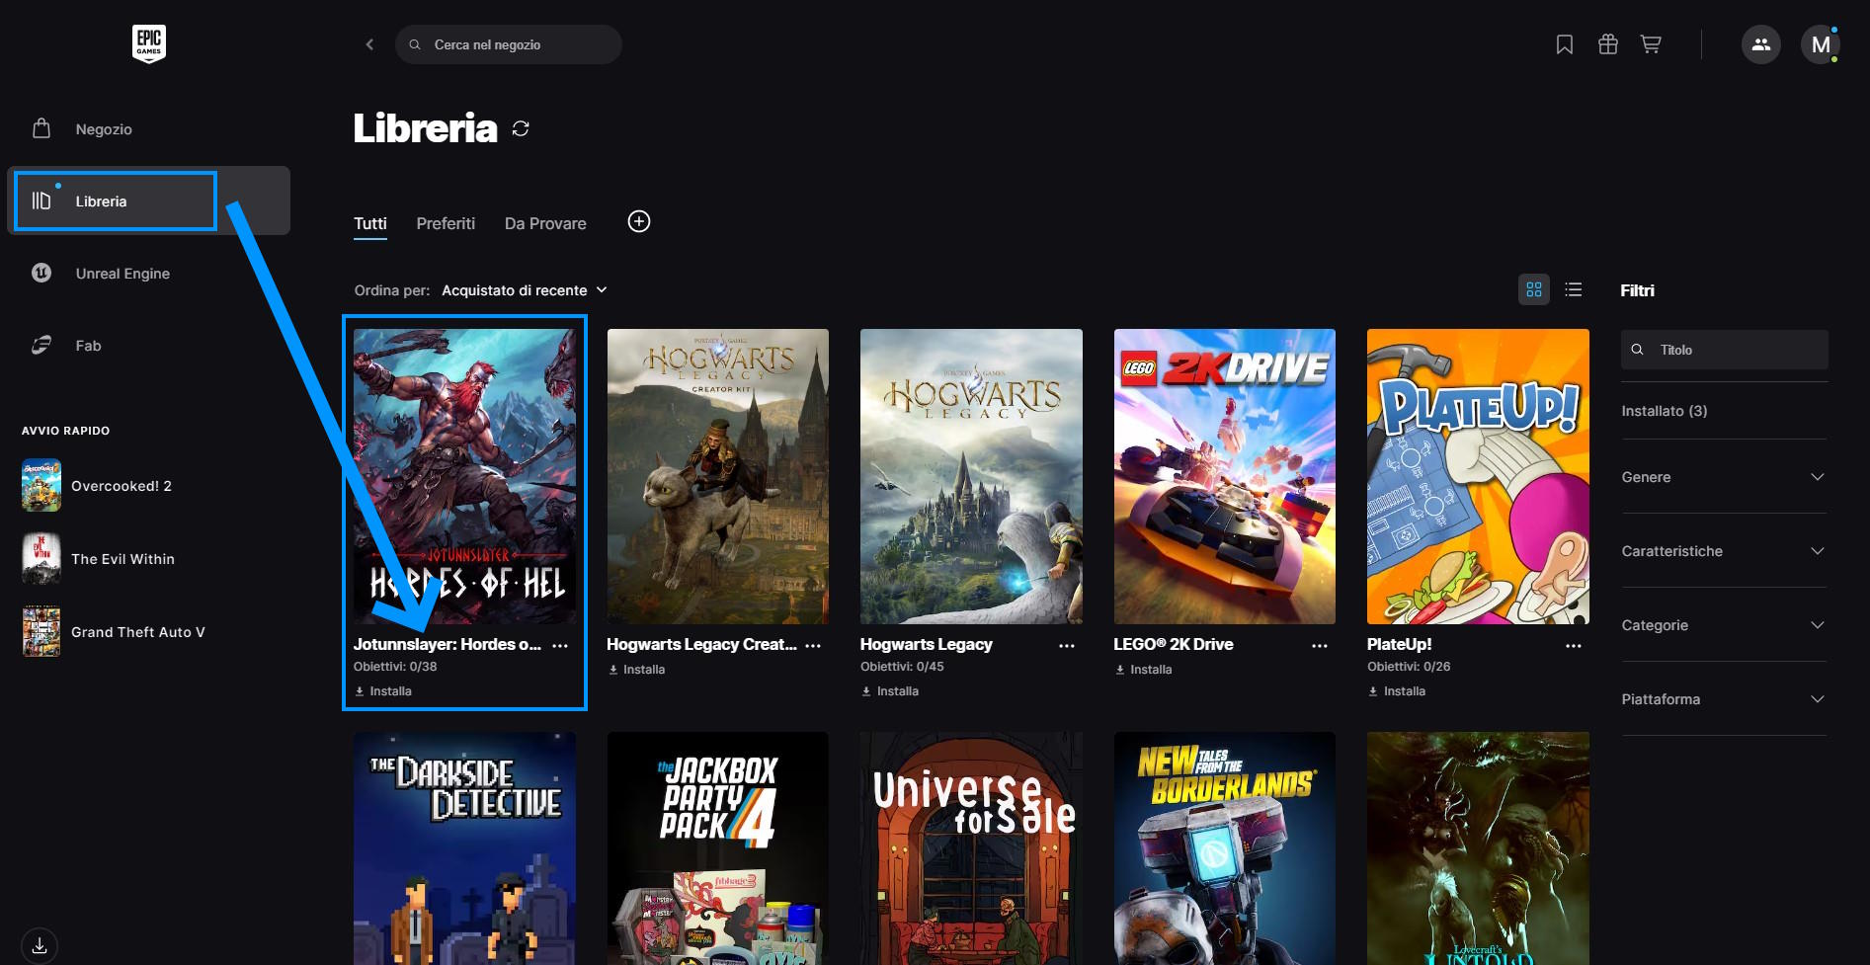1870x965 pixels.
Task: Open the friends list icon
Action: click(1760, 44)
